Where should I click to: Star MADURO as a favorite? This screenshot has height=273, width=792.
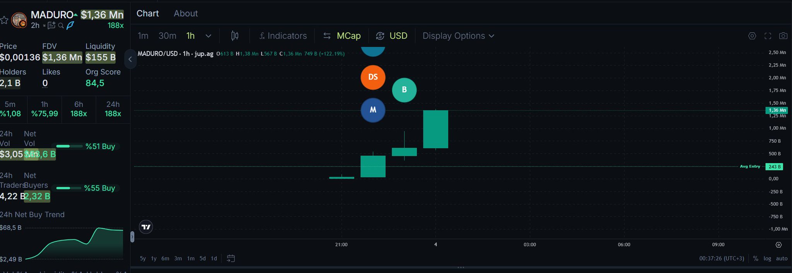pos(4,20)
